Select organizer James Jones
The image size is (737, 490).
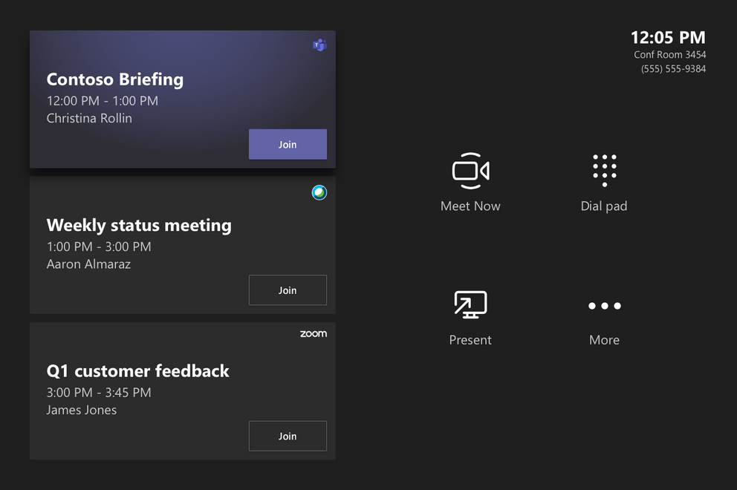(x=81, y=409)
